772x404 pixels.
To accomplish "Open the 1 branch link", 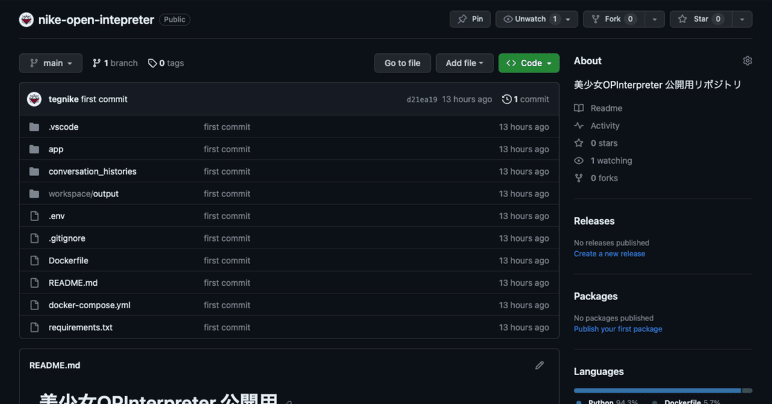I will tap(115, 63).
